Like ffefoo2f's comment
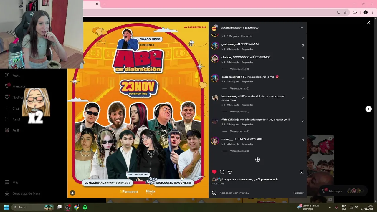Screen dimensions: 377x212 tap(302, 121)
